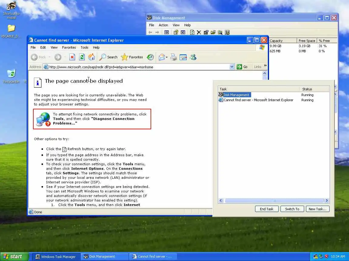This screenshot has height=261, width=349.
Task: Click the Mail envelope icon in IE toolbar
Action: click(x=162, y=57)
